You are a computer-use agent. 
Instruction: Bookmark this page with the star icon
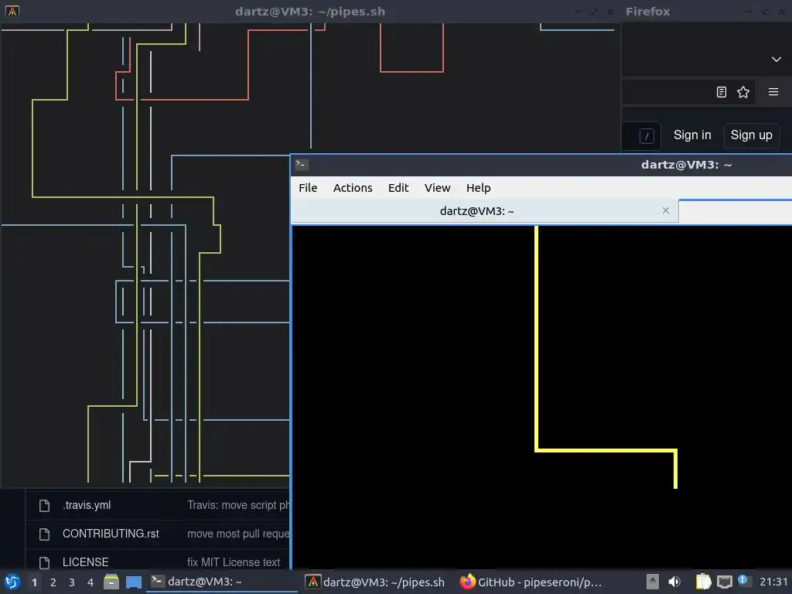(743, 92)
